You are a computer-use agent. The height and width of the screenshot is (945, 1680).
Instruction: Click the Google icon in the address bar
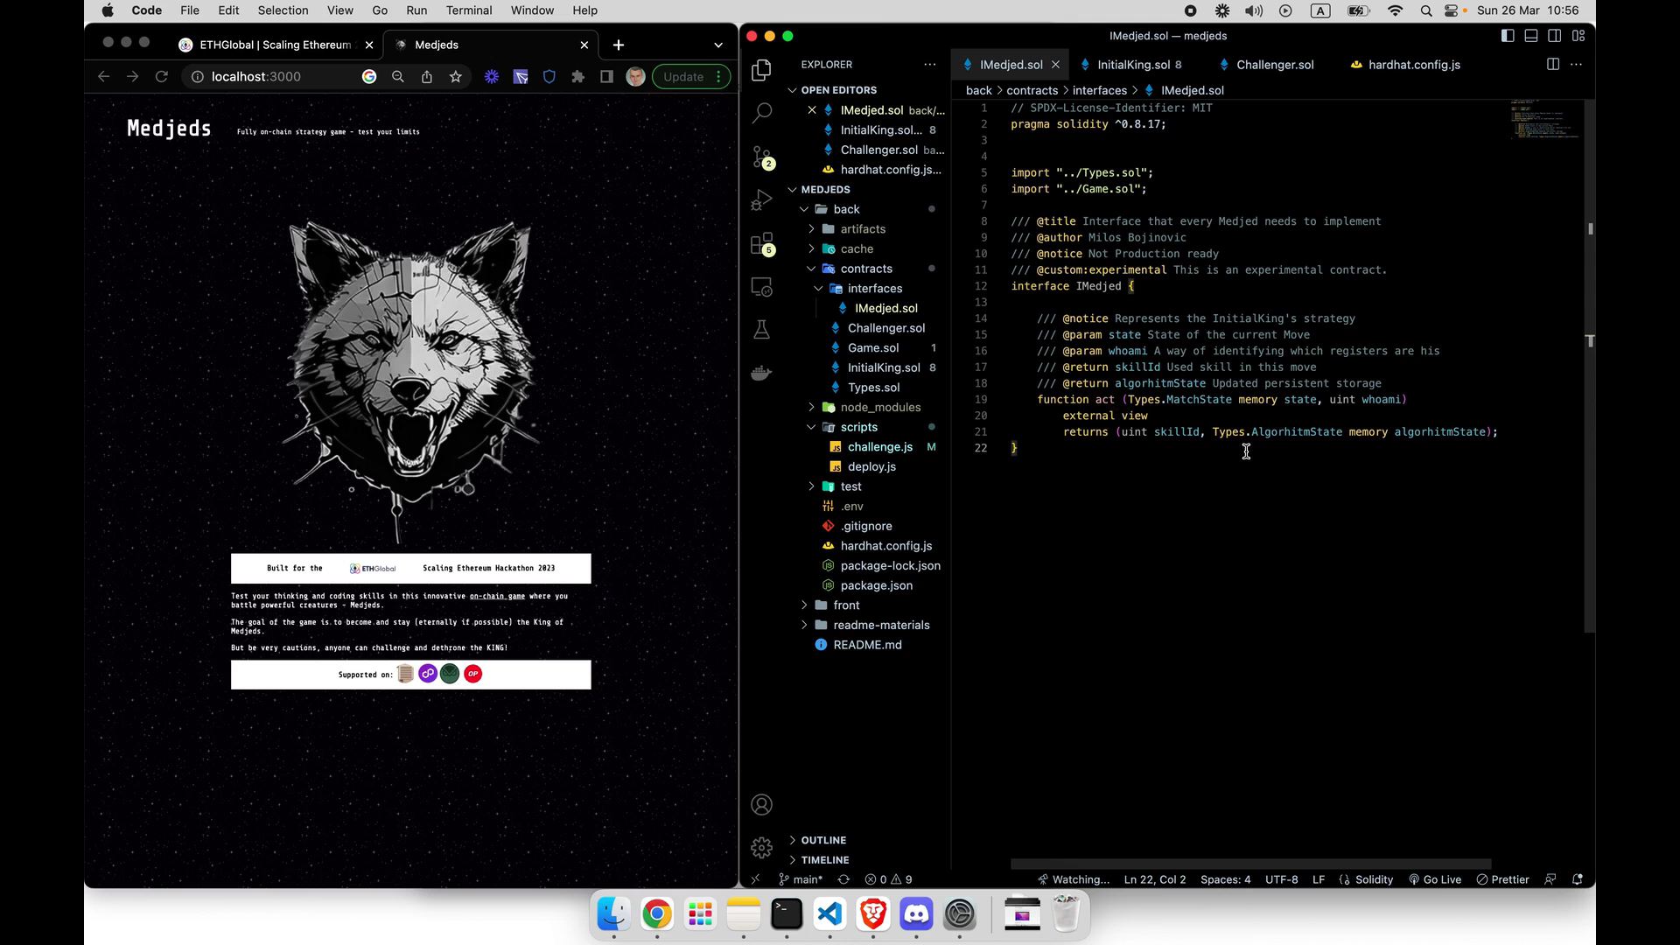click(x=369, y=77)
